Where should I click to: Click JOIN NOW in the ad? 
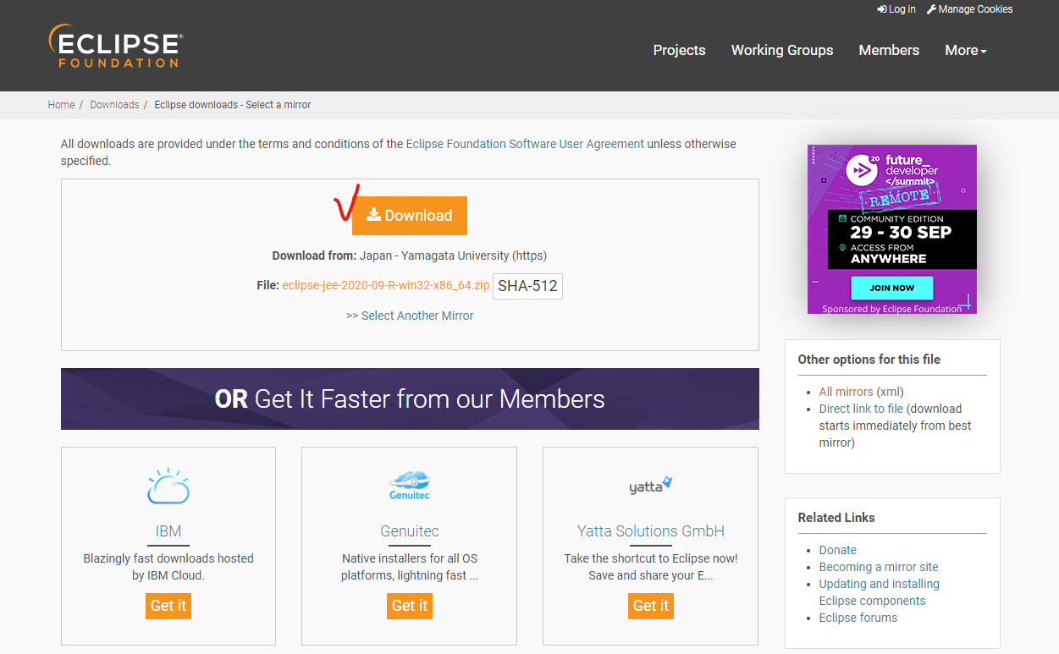(x=892, y=288)
